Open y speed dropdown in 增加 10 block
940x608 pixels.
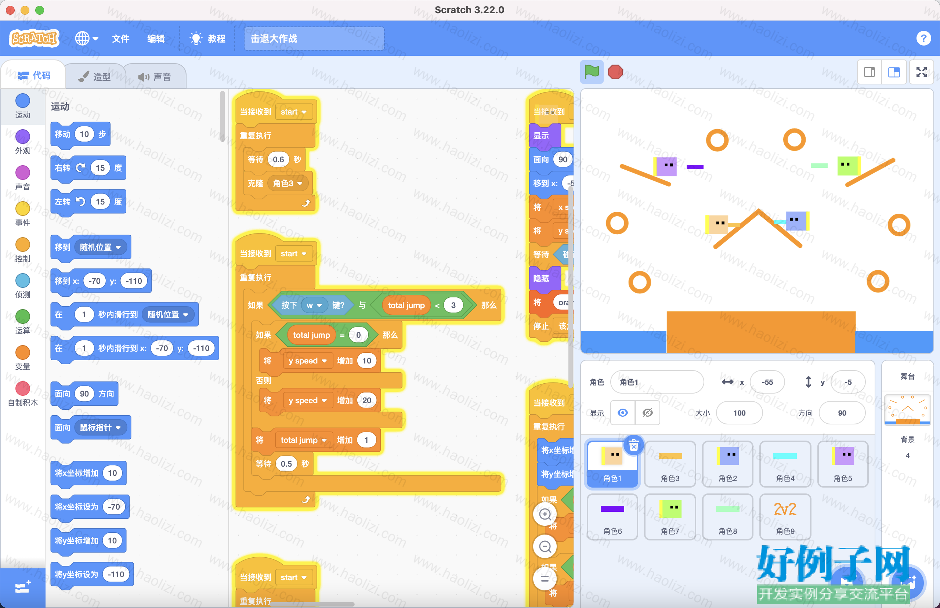(x=308, y=361)
